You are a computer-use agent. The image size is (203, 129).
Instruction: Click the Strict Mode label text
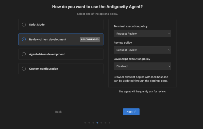tap(37, 25)
